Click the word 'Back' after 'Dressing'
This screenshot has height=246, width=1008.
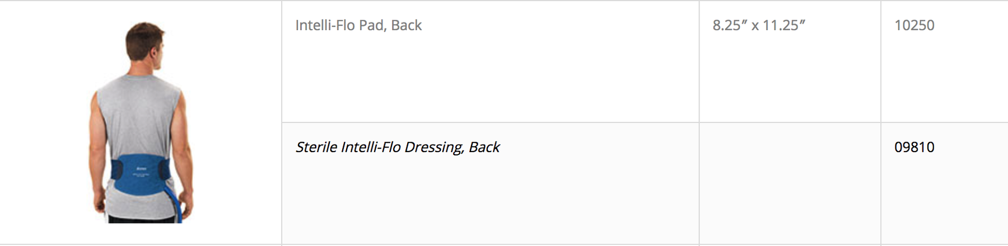pos(484,147)
